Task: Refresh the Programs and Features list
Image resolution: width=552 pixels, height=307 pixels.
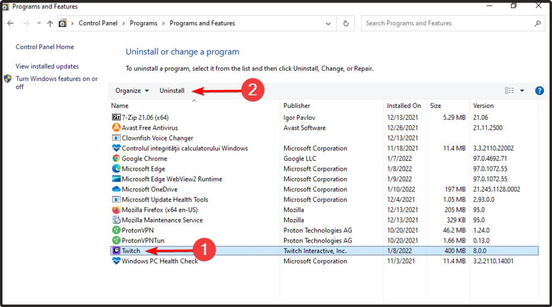Action: click(346, 23)
